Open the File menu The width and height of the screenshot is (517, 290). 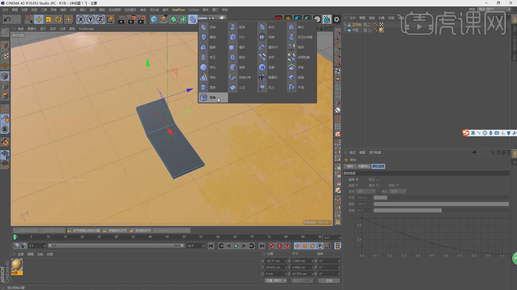tap(5, 10)
